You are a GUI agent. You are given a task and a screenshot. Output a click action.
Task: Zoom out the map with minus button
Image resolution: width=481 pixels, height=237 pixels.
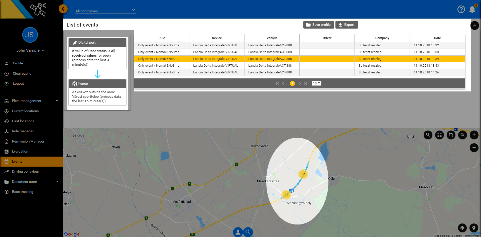coord(474,148)
